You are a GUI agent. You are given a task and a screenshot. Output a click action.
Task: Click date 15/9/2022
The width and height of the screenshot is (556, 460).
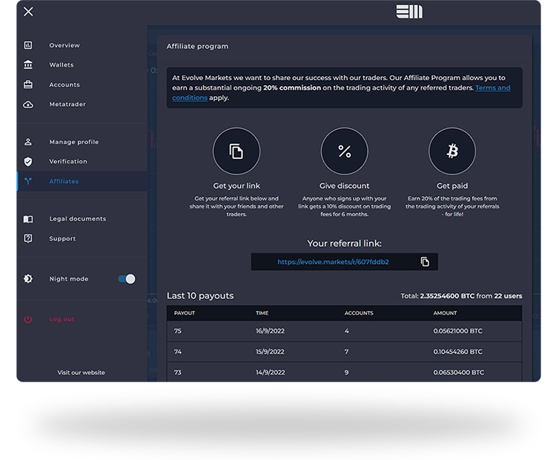pos(270,352)
